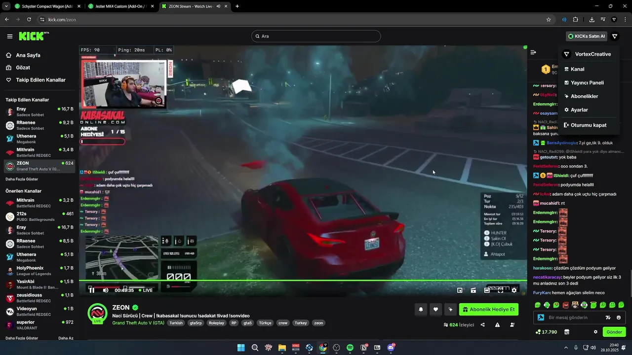Image resolution: width=632 pixels, height=355 pixels.
Task: Toggle notification bell for ZEON
Action: click(421, 310)
